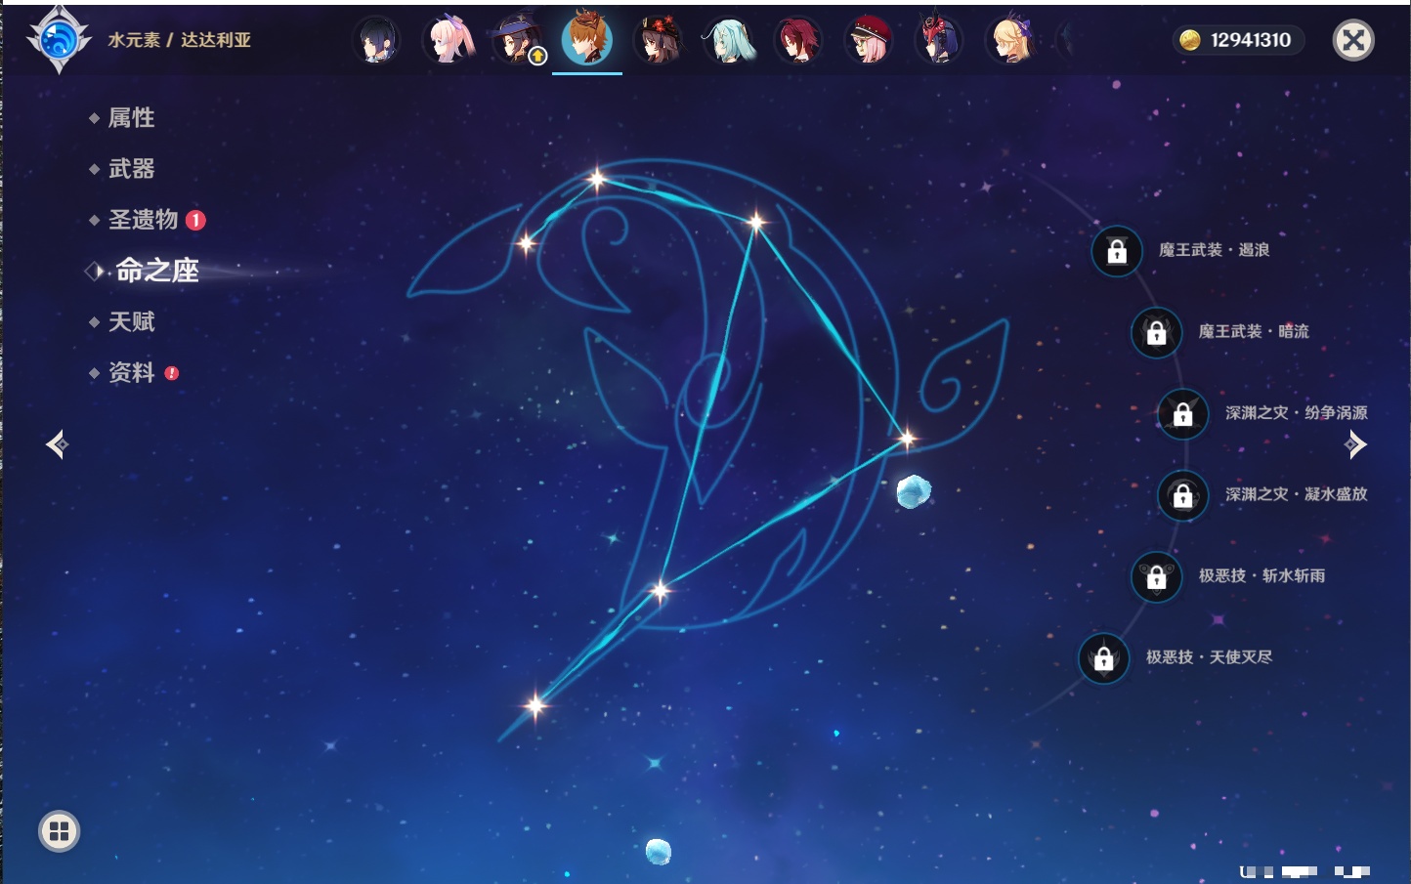
Task: Open the four-square grid menu button
Action: click(59, 831)
